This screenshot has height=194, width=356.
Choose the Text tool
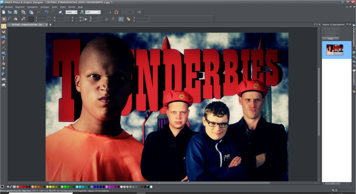(x=3, y=58)
